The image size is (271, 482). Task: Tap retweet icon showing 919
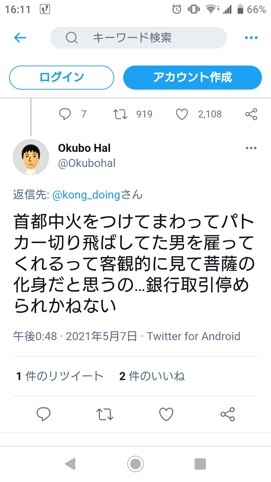point(120,114)
